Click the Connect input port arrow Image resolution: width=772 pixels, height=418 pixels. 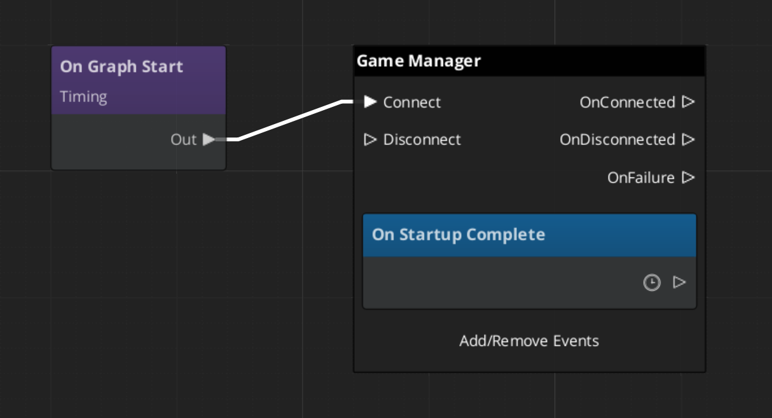pos(370,102)
